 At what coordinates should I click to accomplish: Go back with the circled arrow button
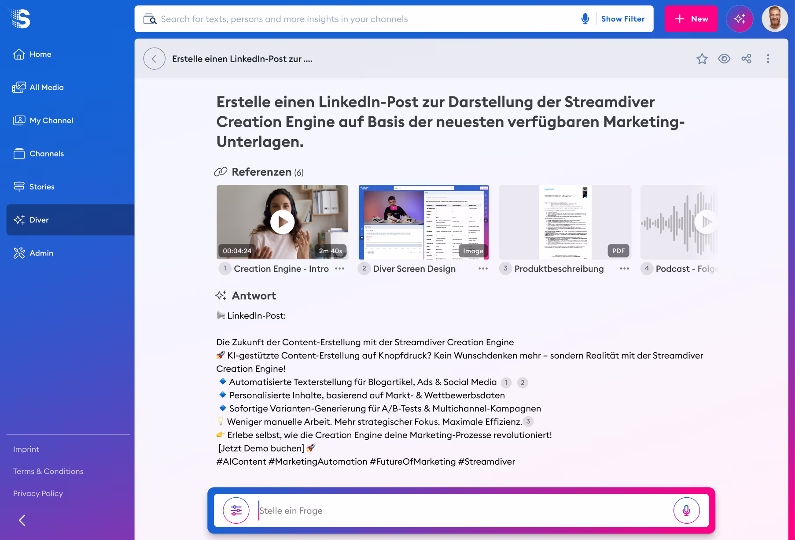coord(154,59)
